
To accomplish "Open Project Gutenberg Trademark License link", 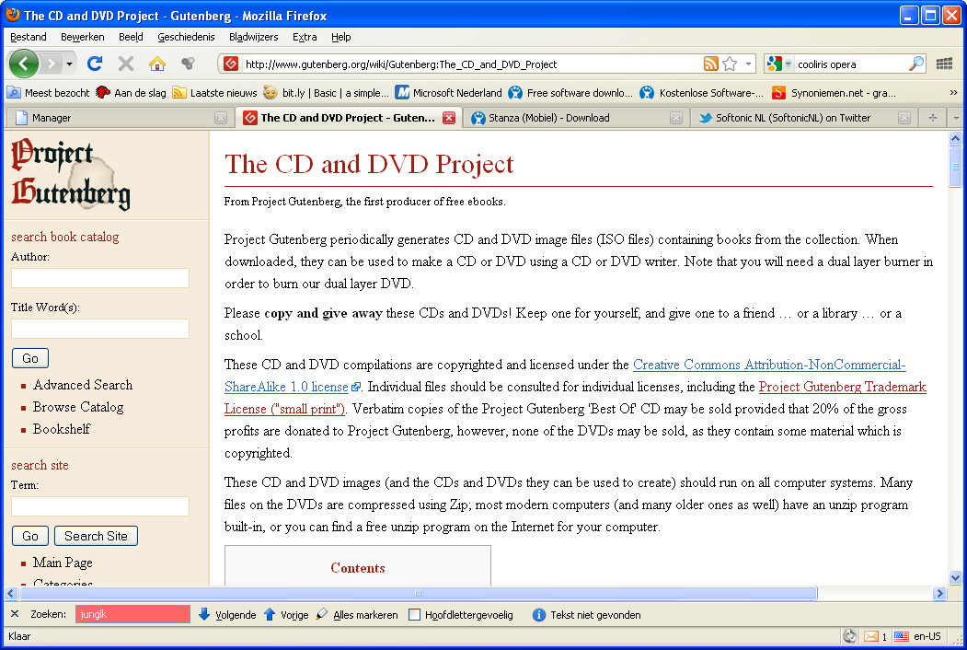I will click(x=843, y=387).
